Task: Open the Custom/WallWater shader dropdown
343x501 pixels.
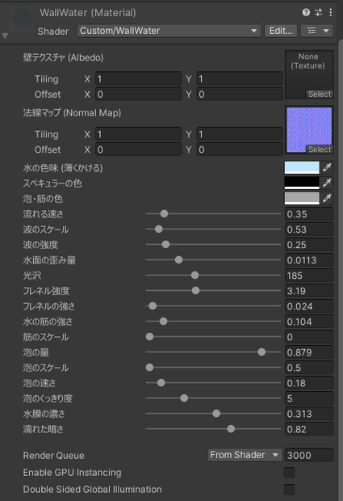Action: 169,31
